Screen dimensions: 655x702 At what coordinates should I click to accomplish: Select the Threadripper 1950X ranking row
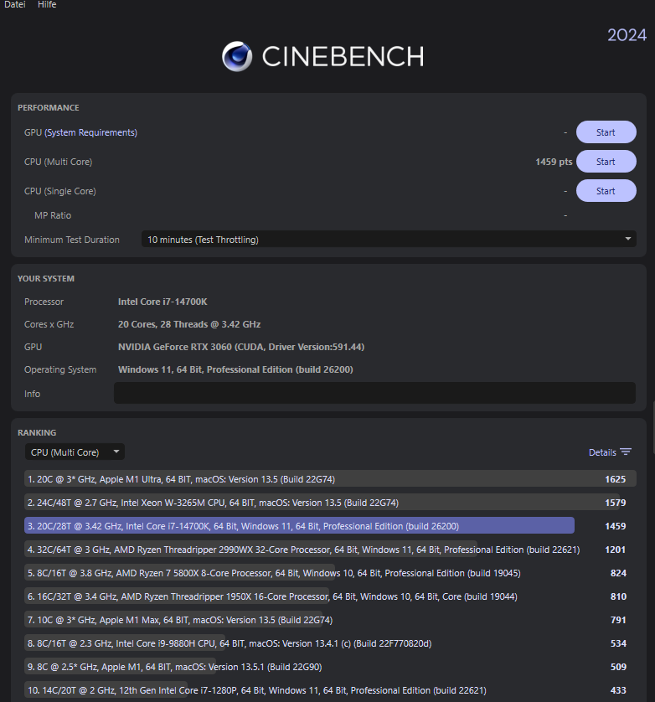click(330, 596)
